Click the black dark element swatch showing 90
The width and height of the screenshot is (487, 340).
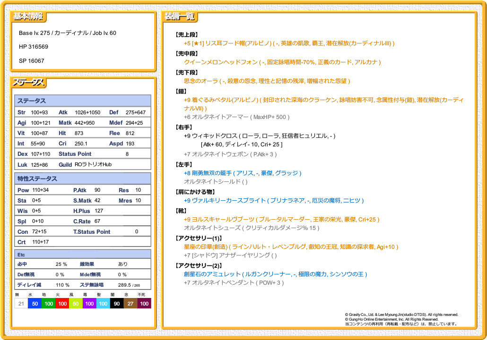(117, 304)
